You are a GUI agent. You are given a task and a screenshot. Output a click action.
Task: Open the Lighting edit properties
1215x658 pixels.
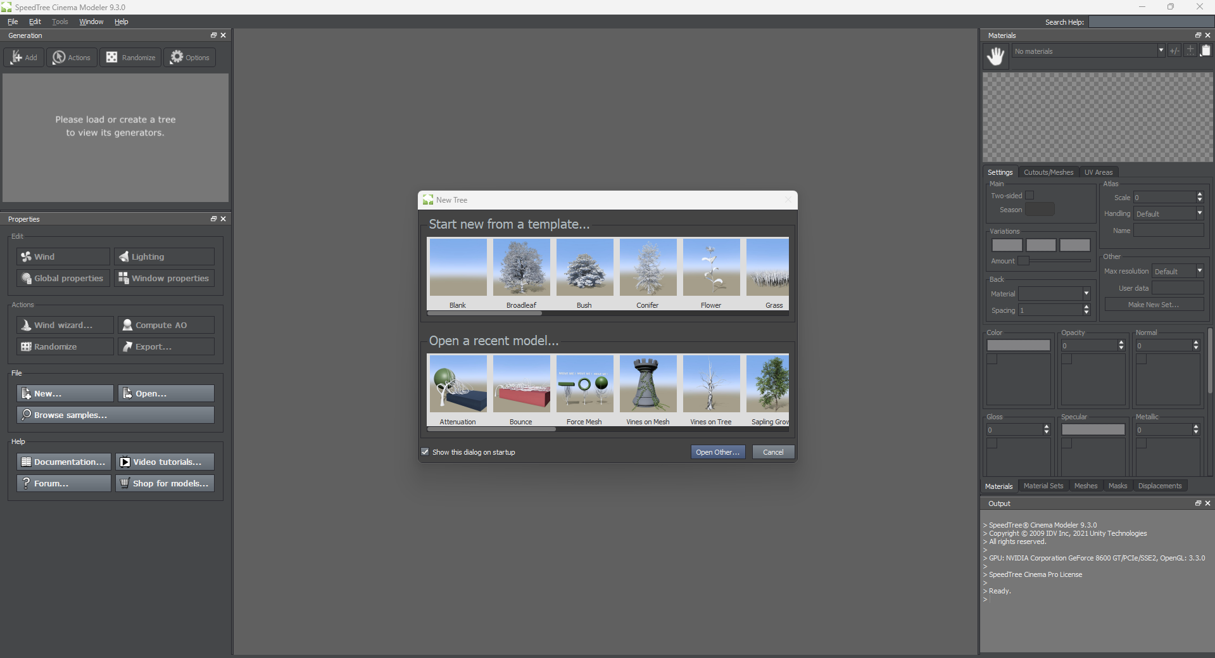[165, 256]
